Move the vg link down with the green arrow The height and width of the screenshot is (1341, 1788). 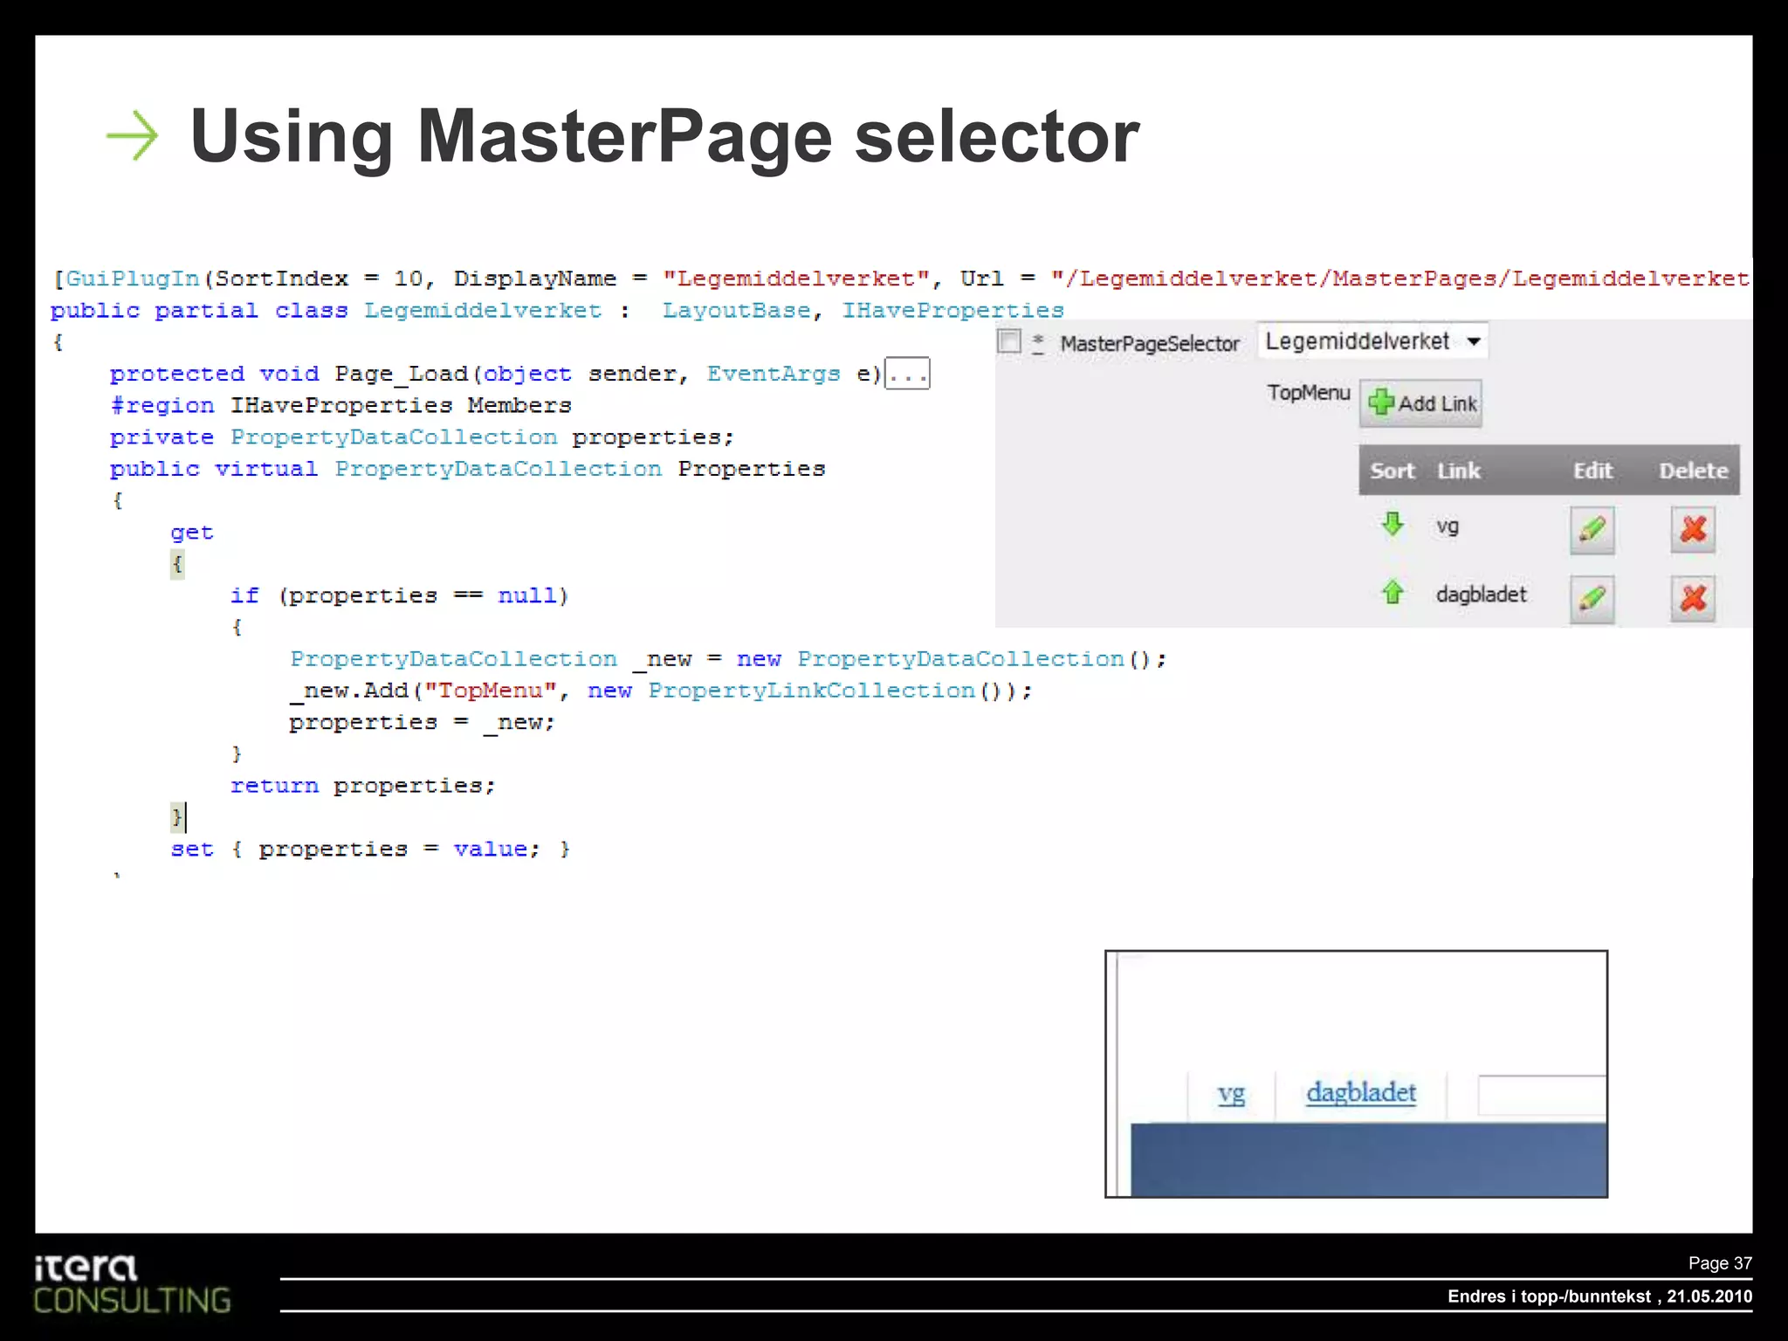[x=1393, y=525]
